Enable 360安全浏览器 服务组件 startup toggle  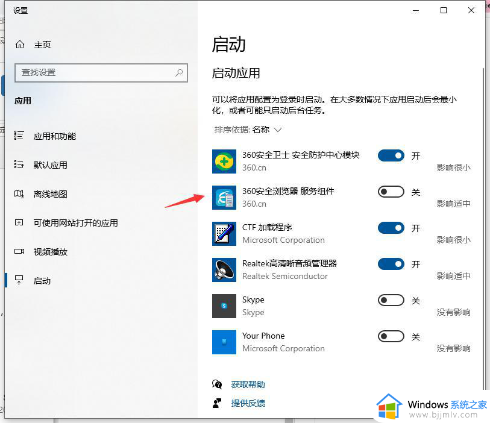click(x=391, y=192)
